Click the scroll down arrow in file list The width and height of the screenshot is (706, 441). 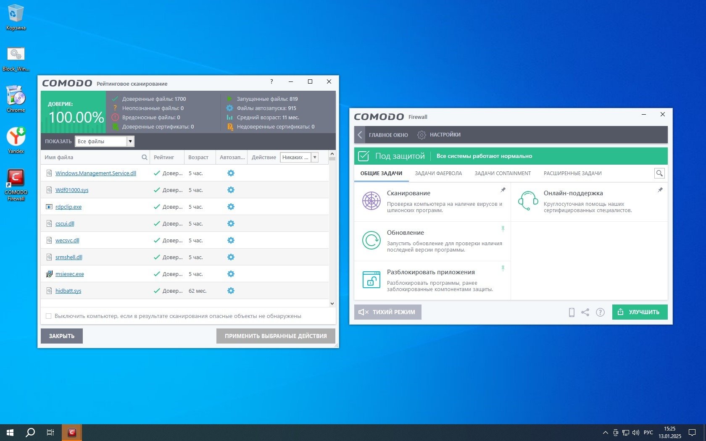point(332,303)
